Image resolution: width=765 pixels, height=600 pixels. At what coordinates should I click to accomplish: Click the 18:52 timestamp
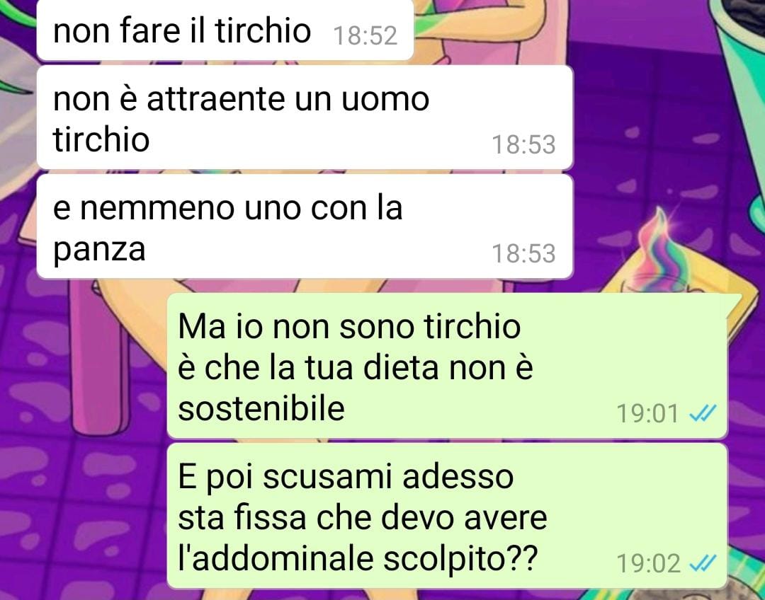[x=365, y=35]
